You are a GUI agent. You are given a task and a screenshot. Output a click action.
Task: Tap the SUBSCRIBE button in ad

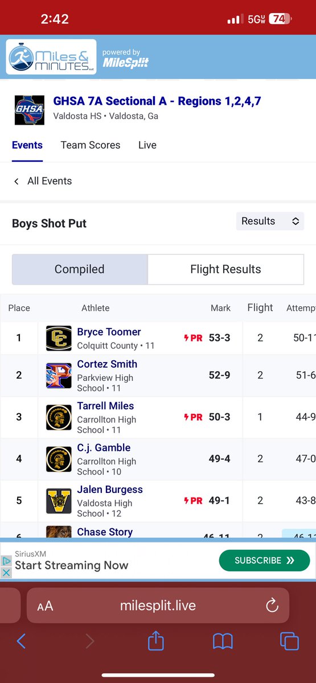coord(265,560)
